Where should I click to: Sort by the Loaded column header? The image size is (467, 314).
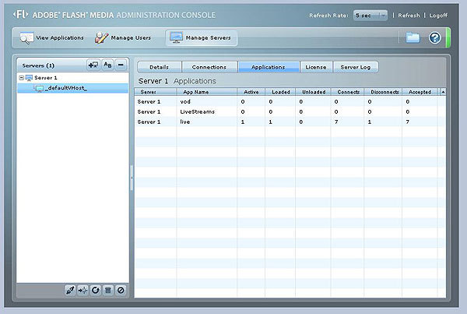[x=280, y=92]
